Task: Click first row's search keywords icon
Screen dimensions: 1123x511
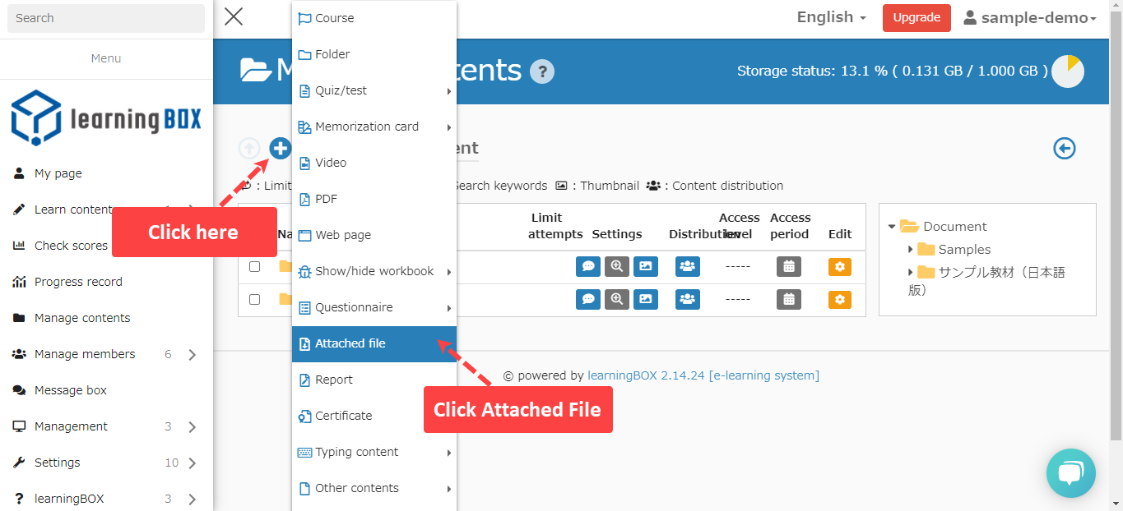Action: (616, 266)
